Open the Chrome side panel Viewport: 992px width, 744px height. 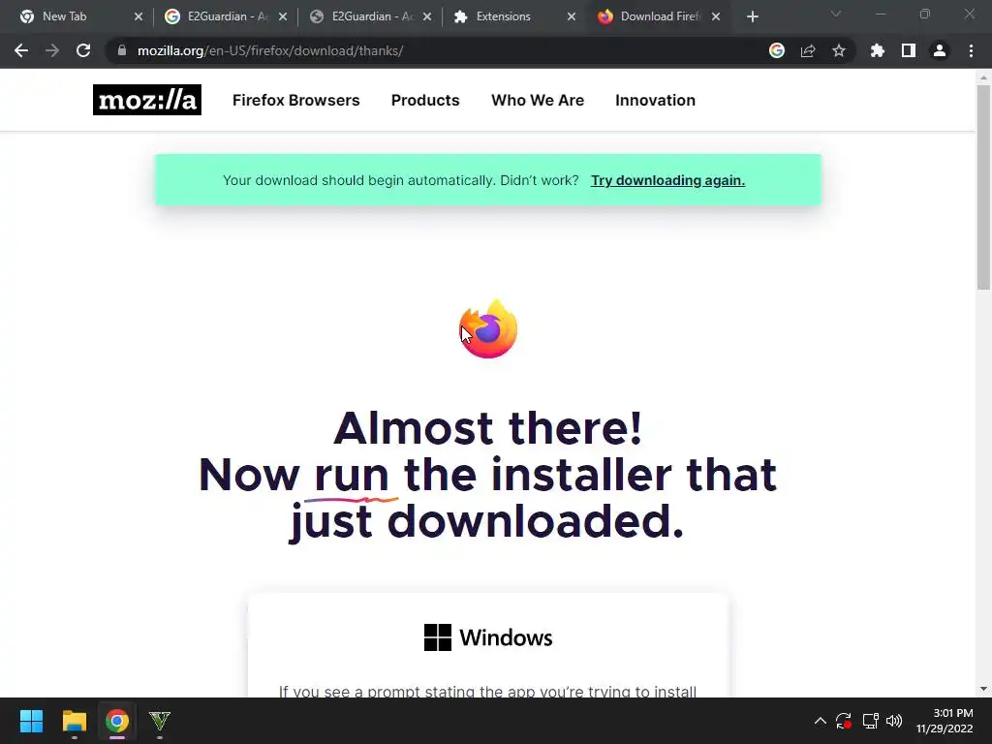[x=909, y=50]
